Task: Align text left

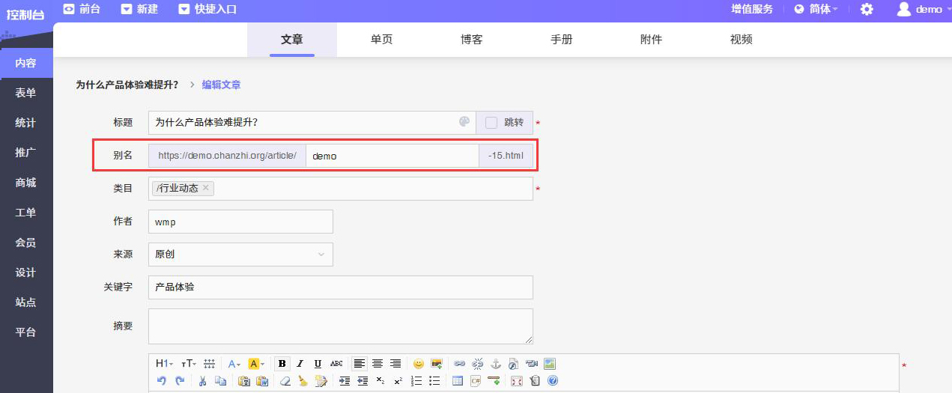Action: pyautogui.click(x=360, y=364)
